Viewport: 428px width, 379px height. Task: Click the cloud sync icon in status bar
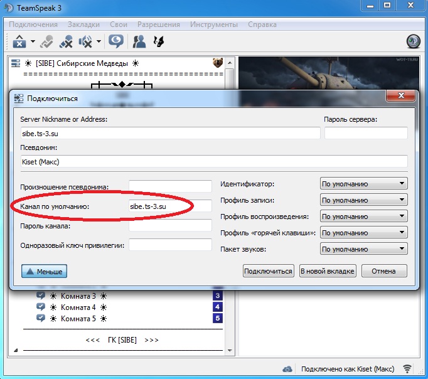tap(287, 369)
